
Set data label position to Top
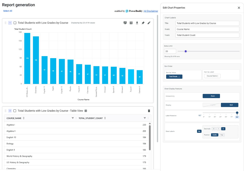click(222, 135)
